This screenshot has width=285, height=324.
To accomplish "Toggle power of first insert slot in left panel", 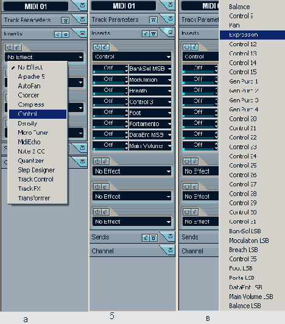I will coord(10,48).
